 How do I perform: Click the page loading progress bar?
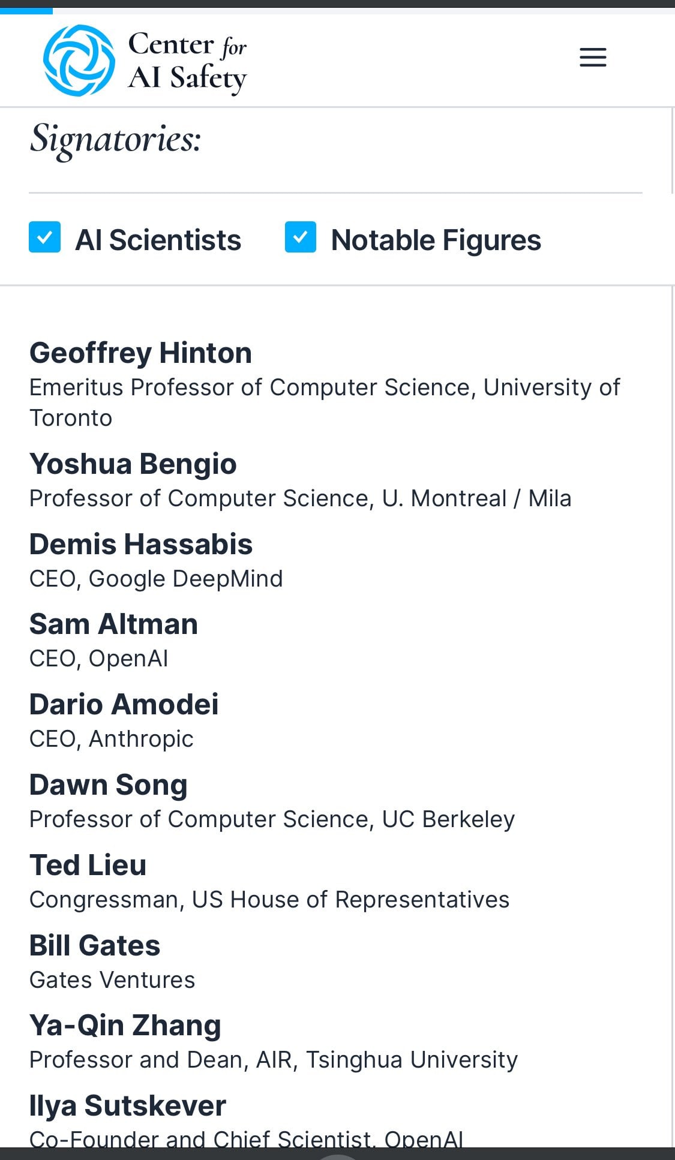(x=26, y=11)
